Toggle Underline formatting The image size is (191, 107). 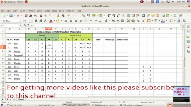click(x=45, y=21)
